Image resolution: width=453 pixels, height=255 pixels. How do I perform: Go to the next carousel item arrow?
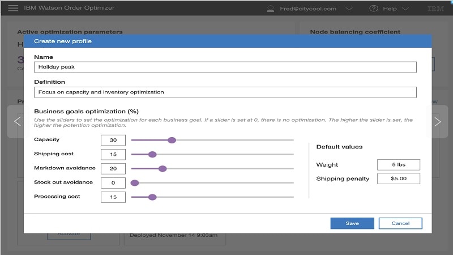437,121
